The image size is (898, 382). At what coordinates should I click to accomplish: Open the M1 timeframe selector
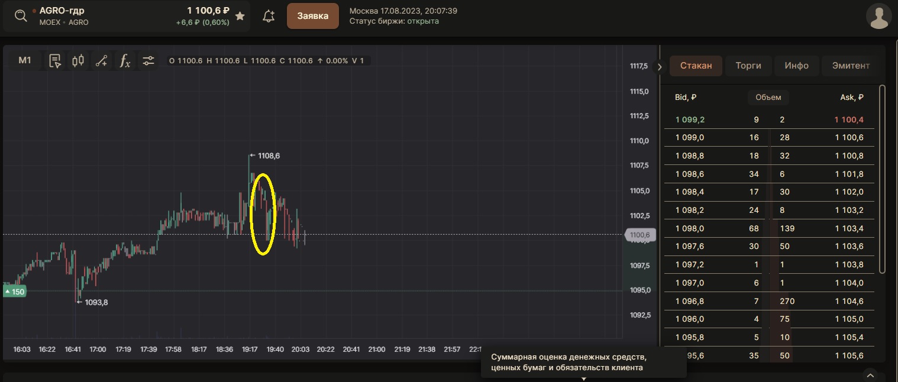25,60
